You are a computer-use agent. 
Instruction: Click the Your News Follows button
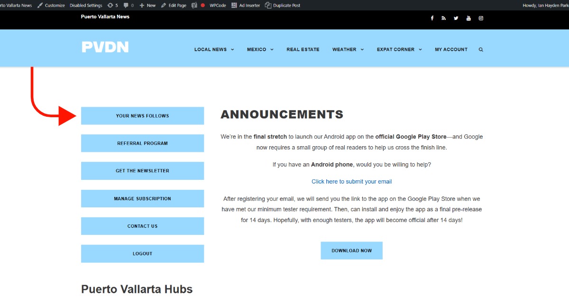click(142, 116)
